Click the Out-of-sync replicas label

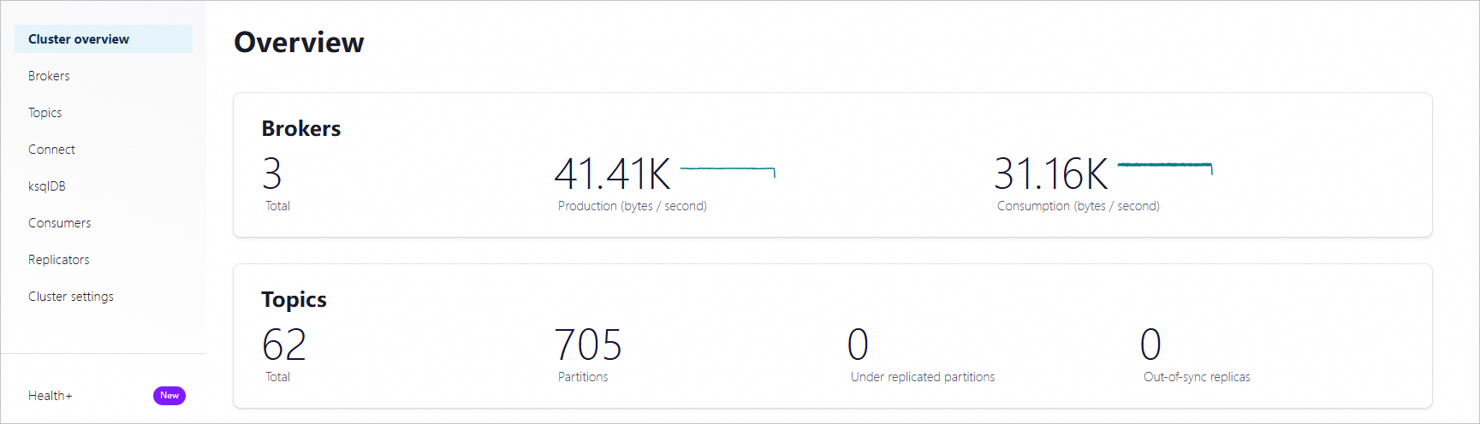[1197, 377]
